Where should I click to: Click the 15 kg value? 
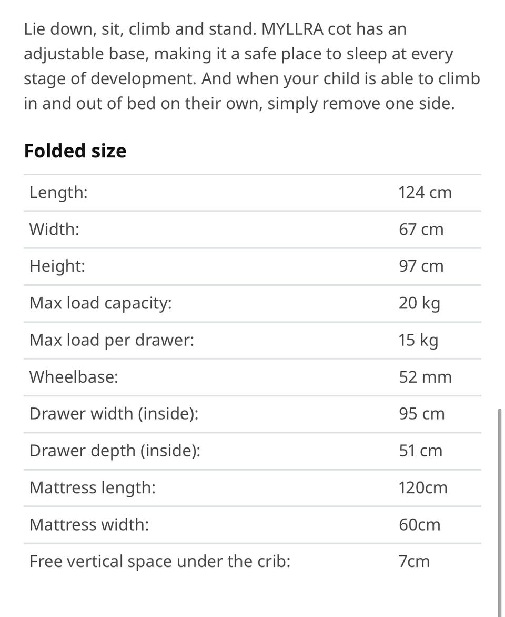pos(418,340)
